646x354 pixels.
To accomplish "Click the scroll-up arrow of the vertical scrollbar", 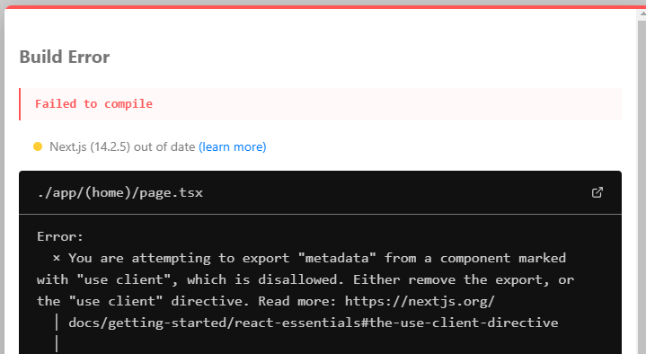I will coord(642,13).
